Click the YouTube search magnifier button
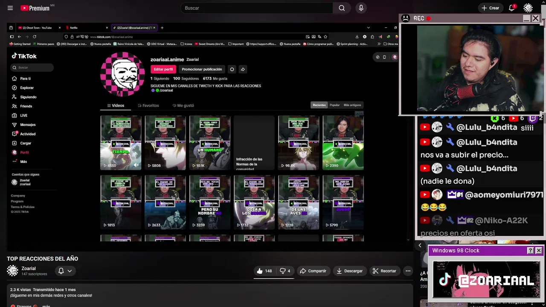The width and height of the screenshot is (546, 307). [x=342, y=8]
